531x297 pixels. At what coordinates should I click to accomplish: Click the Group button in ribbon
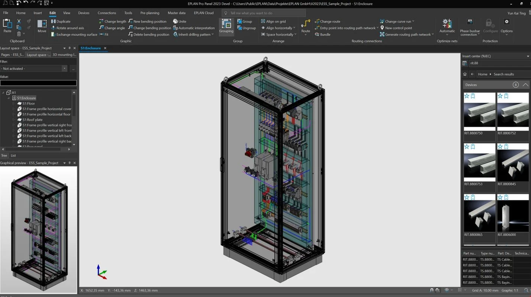[x=244, y=22]
